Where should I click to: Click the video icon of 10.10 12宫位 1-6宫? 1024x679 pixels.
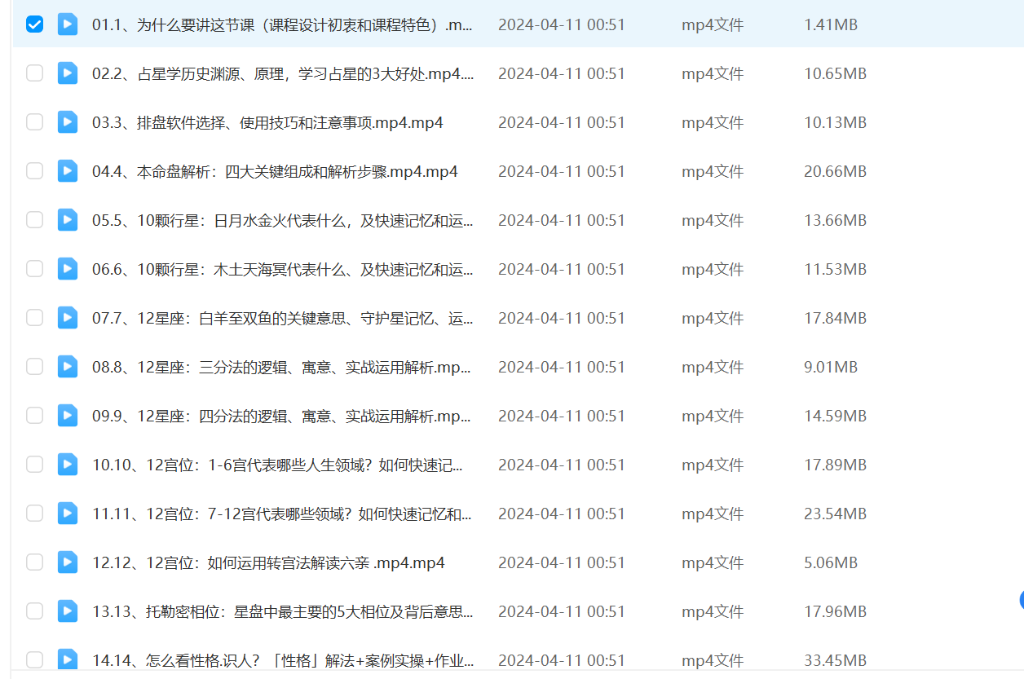tap(68, 465)
